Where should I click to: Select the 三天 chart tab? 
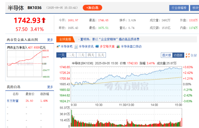(81, 55)
